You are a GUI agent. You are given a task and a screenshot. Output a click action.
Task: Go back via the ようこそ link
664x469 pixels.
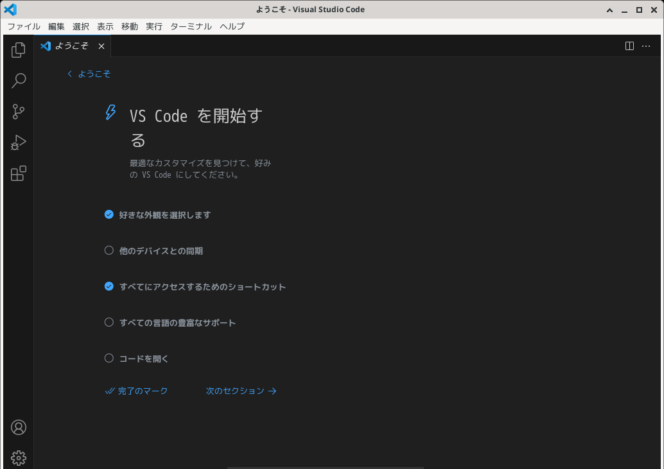tap(89, 74)
